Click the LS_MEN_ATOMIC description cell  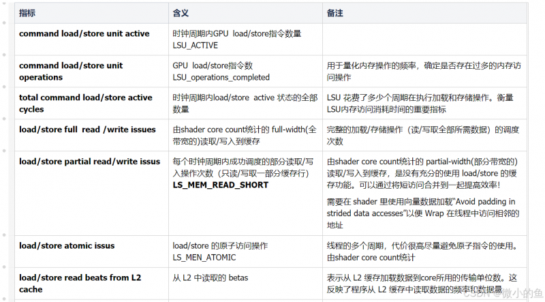tap(245, 252)
